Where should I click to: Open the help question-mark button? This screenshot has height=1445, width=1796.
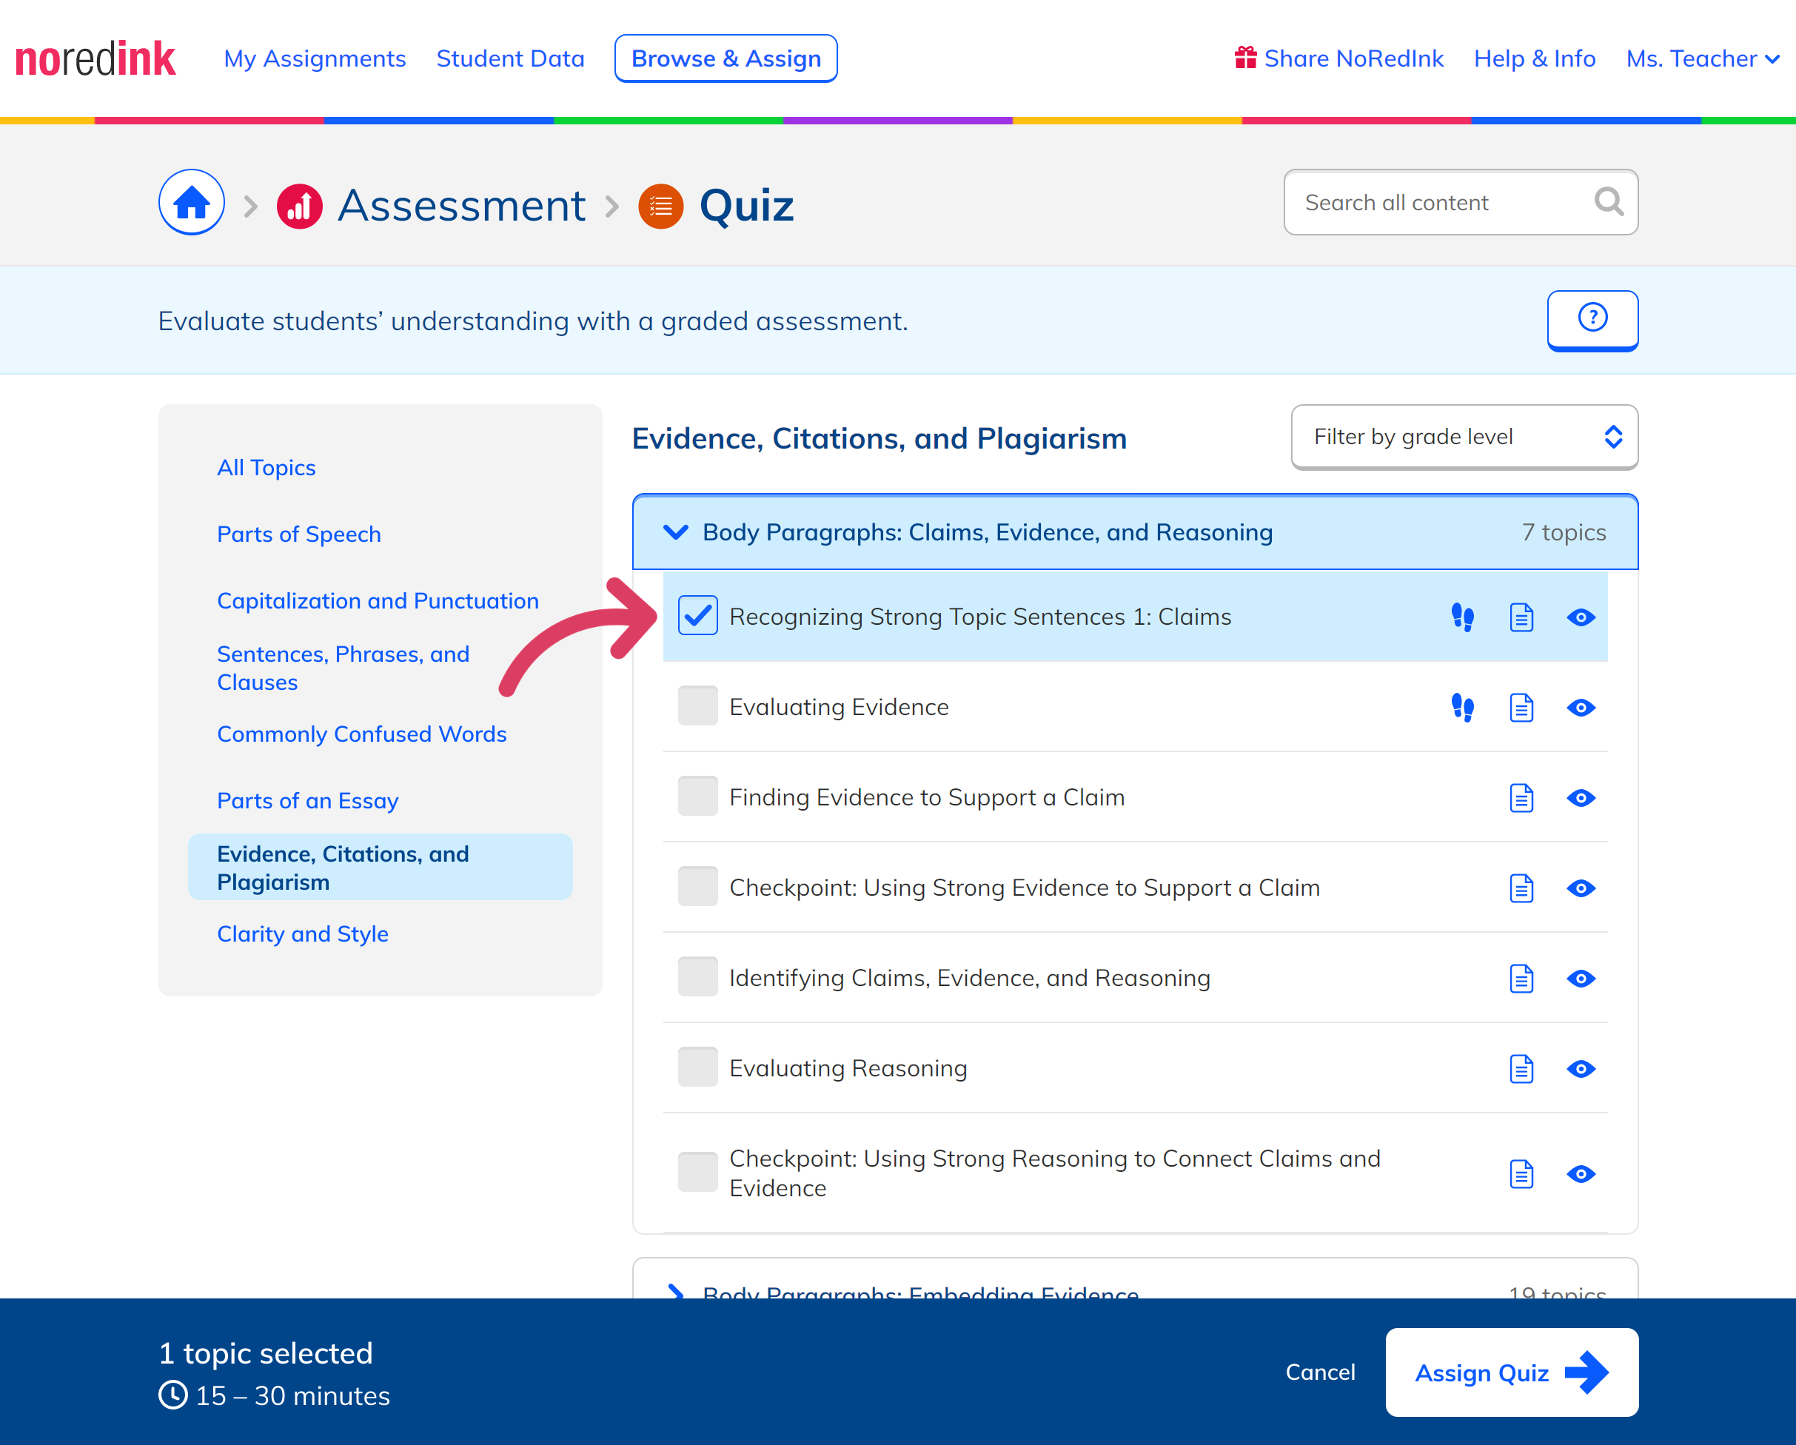coord(1592,320)
